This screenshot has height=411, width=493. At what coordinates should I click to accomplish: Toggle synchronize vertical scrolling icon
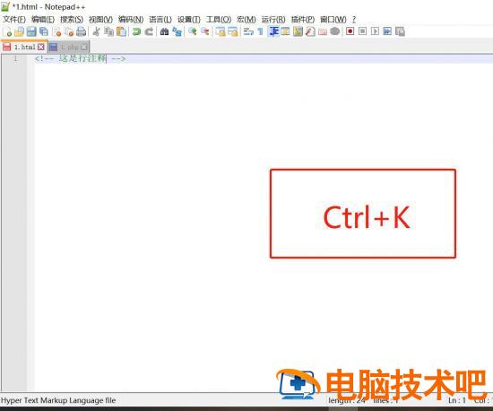pos(221,31)
